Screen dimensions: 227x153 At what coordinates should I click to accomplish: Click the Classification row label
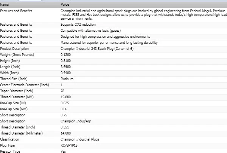click(x=9, y=139)
